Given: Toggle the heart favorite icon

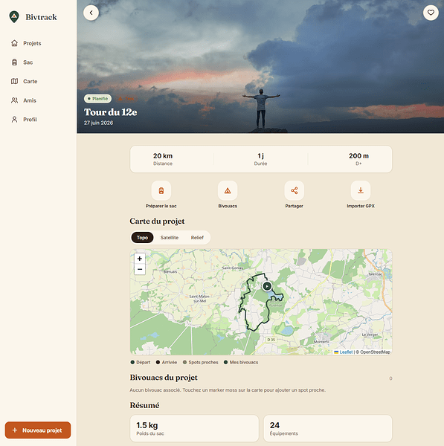Looking at the screenshot, I should click(x=431, y=13).
